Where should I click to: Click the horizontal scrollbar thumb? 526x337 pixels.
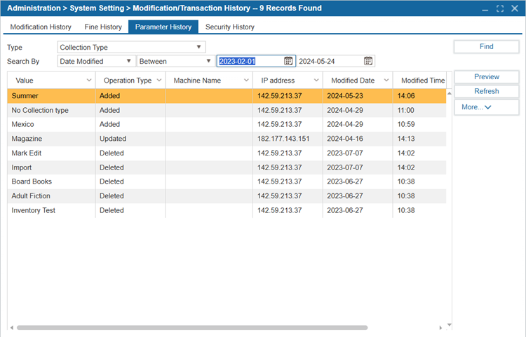[192, 328]
